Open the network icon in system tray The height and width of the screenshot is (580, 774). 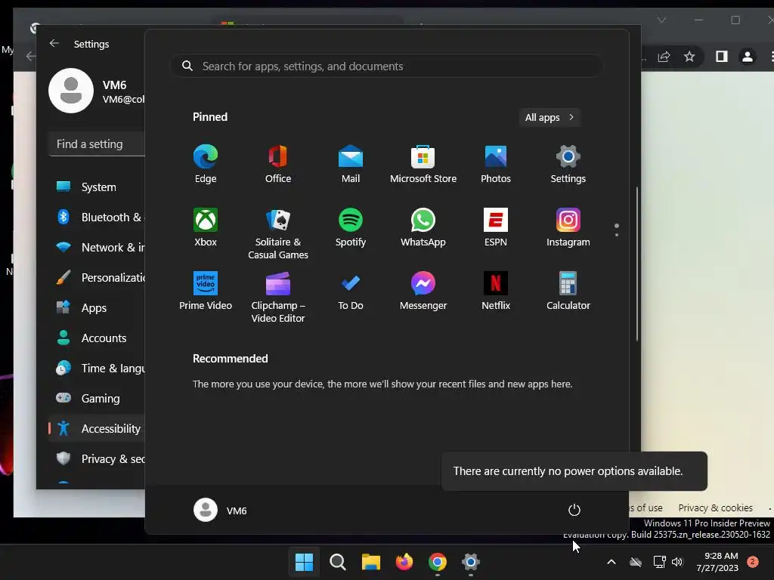659,562
